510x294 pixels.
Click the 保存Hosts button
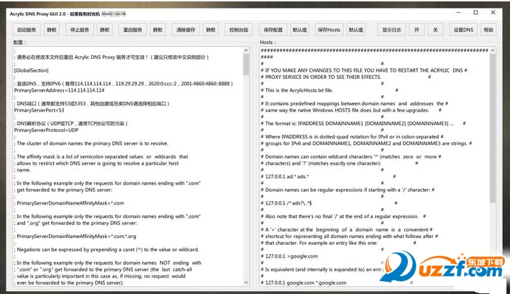tap(329, 30)
